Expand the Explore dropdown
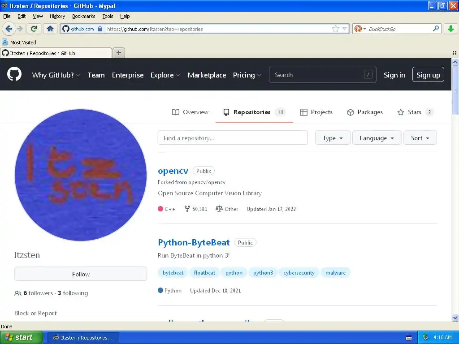Image resolution: width=459 pixels, height=344 pixels. click(165, 75)
